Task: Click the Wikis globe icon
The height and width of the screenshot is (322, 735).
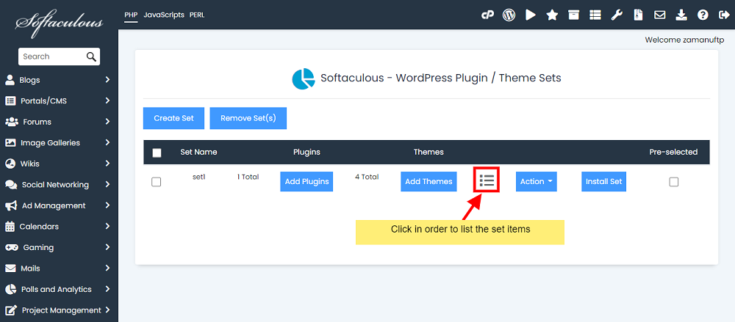Action: 10,164
